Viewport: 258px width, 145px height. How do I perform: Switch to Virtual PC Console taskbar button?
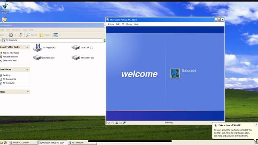23,143
